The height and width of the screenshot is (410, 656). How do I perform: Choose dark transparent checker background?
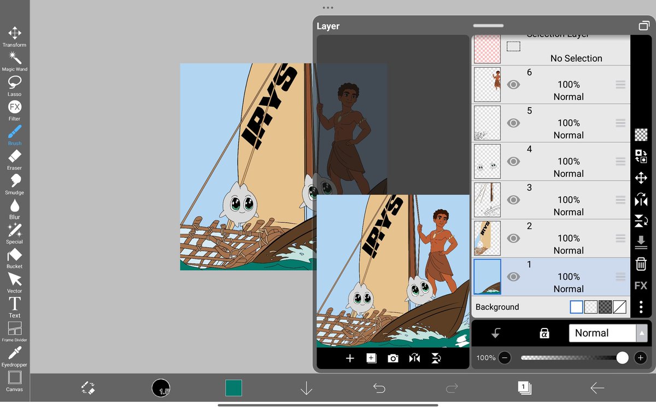point(605,307)
